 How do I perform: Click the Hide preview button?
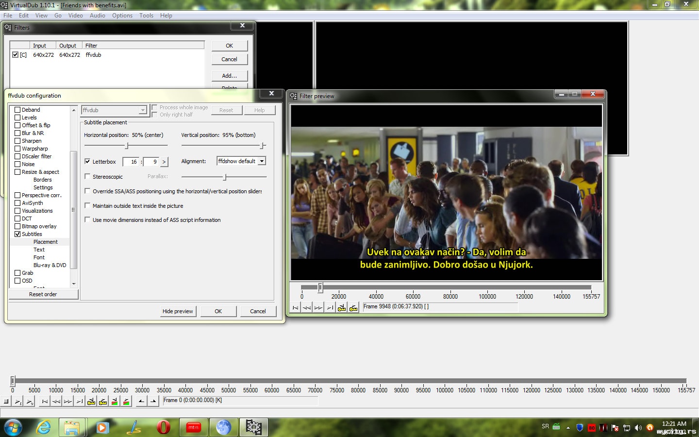point(178,311)
